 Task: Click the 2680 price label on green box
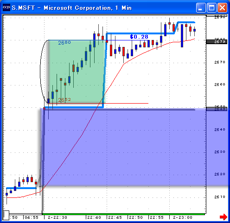click(64, 43)
